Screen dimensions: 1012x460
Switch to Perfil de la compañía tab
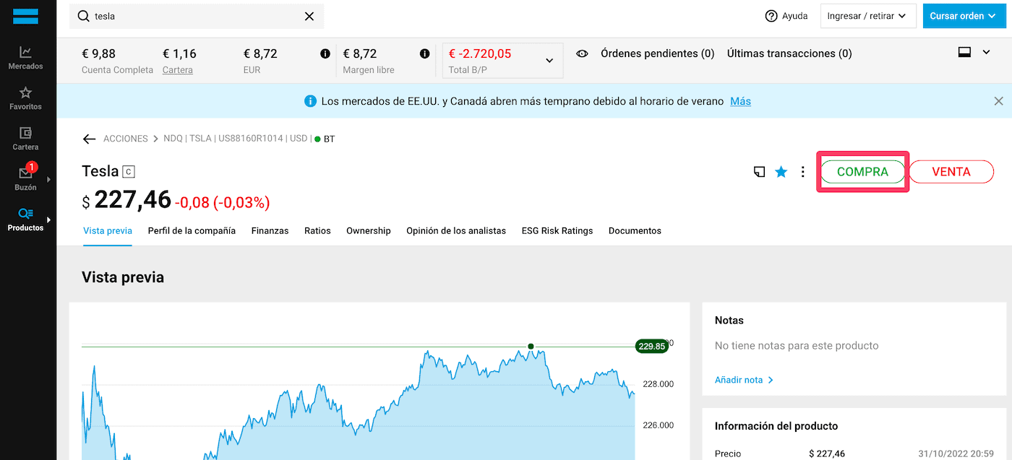coord(192,231)
